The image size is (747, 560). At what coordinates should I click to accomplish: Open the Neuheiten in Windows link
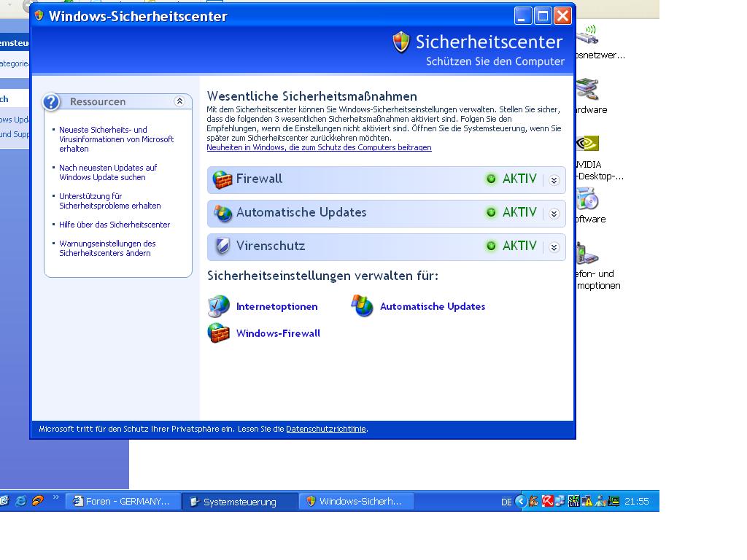pos(320,147)
